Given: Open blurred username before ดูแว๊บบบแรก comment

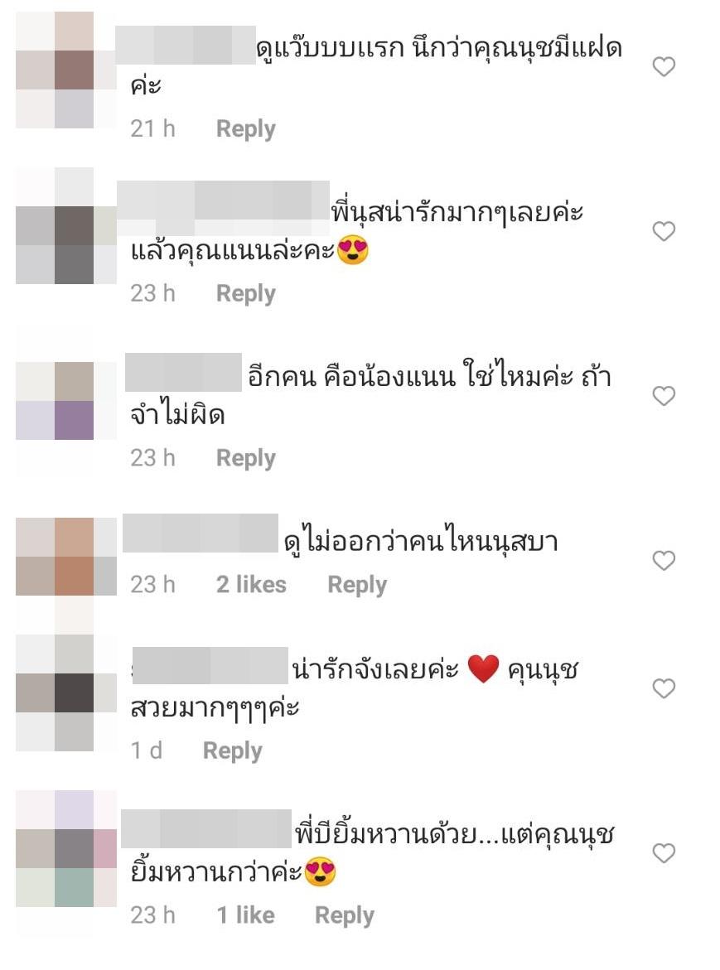Looking at the screenshot, I should pyautogui.click(x=186, y=45).
